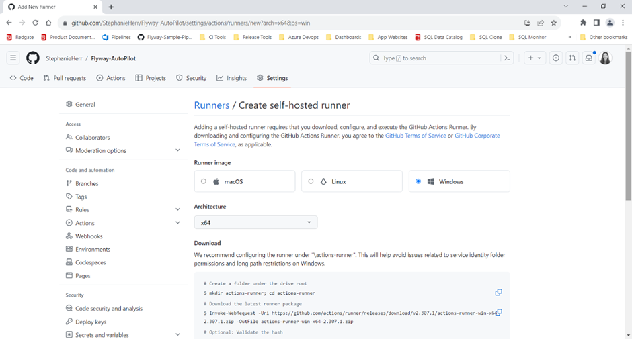Open the notifications inbox icon
This screenshot has height=339, width=632.
588,58
